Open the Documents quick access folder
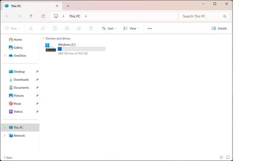The image size is (256, 161). [19, 88]
